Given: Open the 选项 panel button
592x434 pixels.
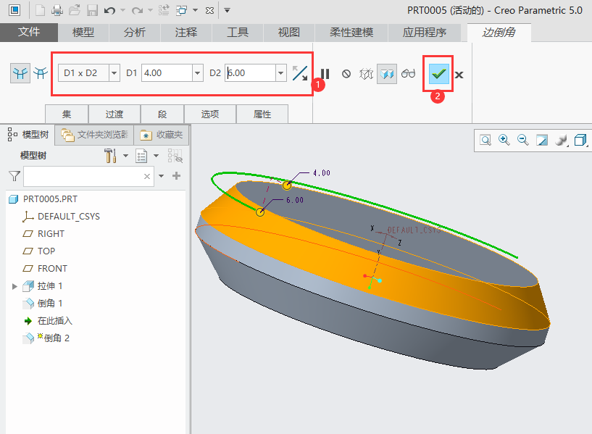Looking at the screenshot, I should pyautogui.click(x=209, y=114).
